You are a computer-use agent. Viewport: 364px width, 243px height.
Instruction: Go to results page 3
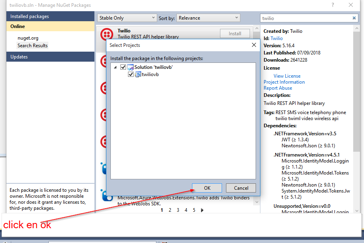178,210
